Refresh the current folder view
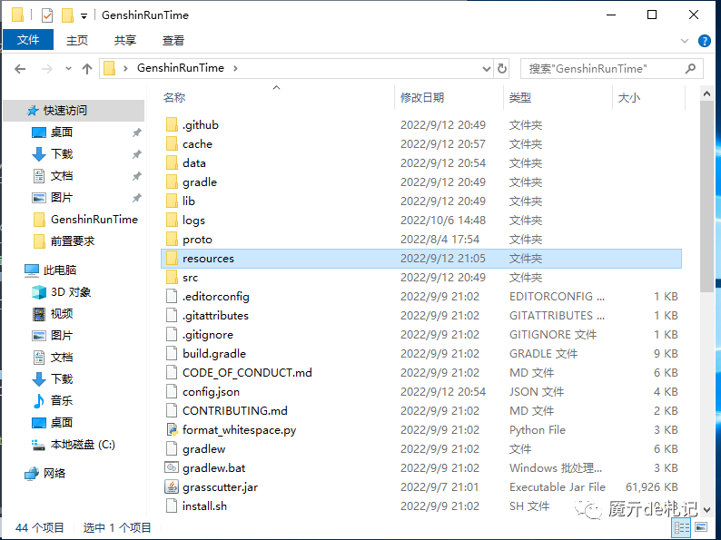This screenshot has height=540, width=721. pyautogui.click(x=502, y=68)
